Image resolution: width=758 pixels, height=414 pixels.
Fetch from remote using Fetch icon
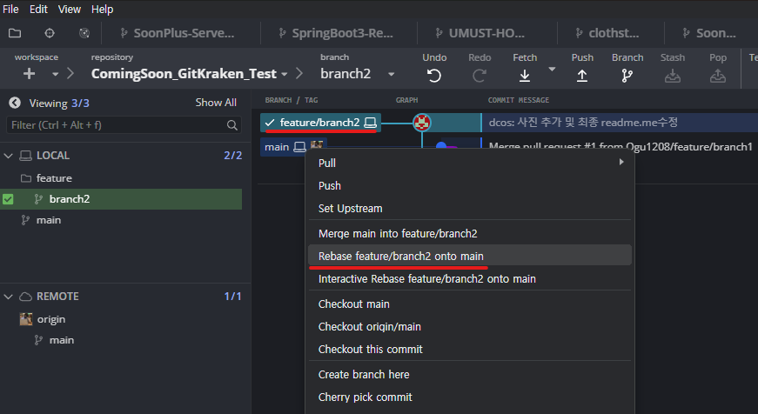tap(525, 76)
